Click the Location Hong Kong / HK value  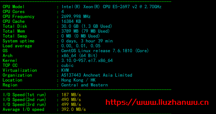coord(79,80)
